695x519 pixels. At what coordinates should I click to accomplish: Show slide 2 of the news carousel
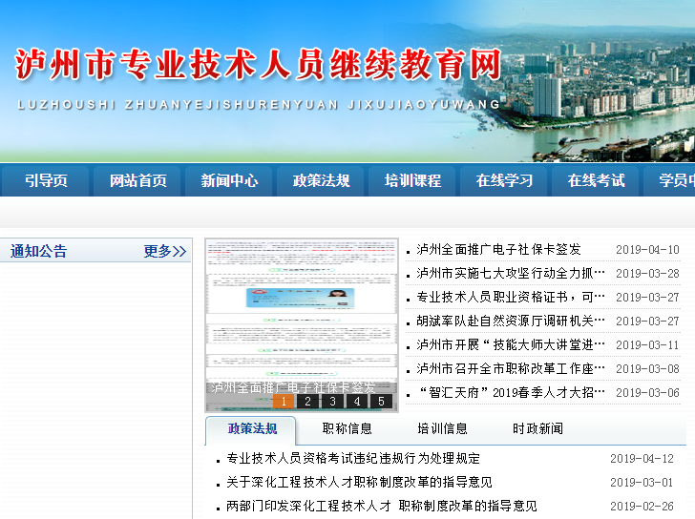307,402
